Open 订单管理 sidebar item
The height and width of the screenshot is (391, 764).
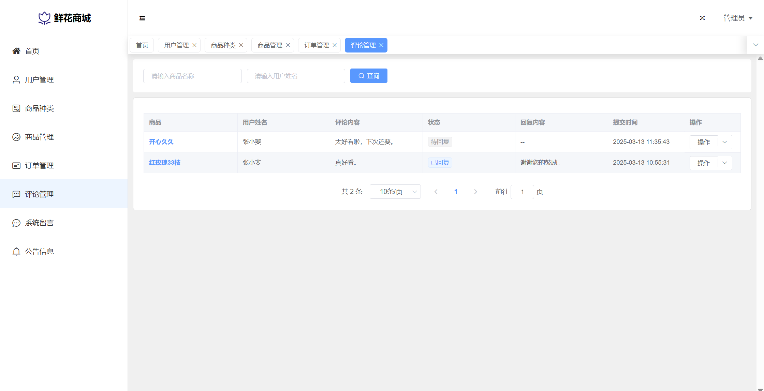pyautogui.click(x=39, y=166)
